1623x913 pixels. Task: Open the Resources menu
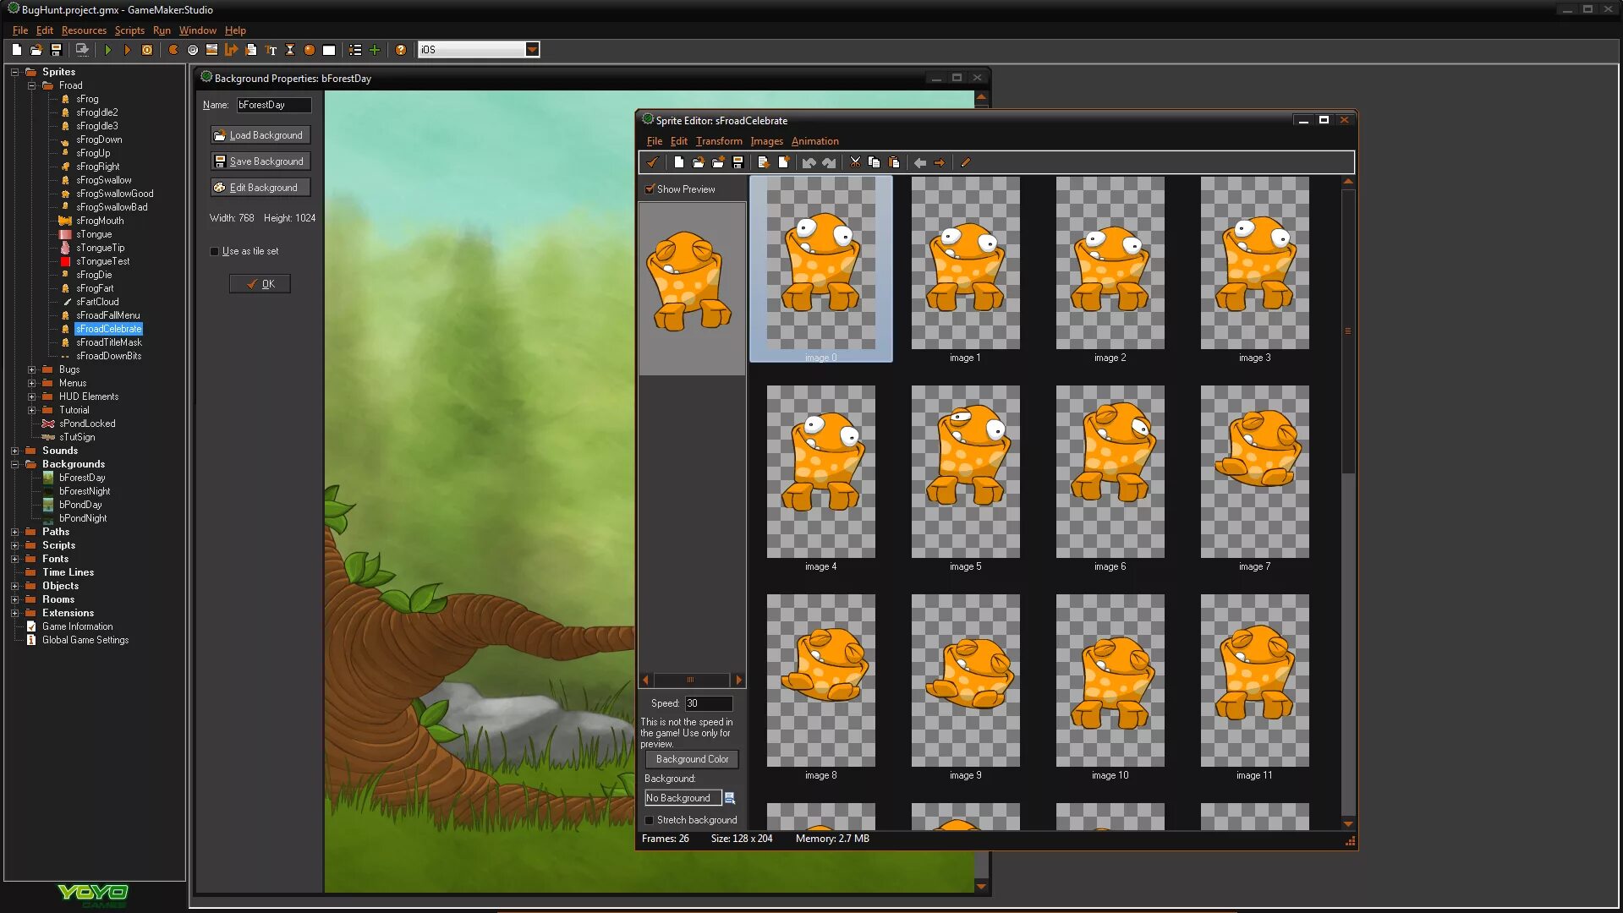84,30
